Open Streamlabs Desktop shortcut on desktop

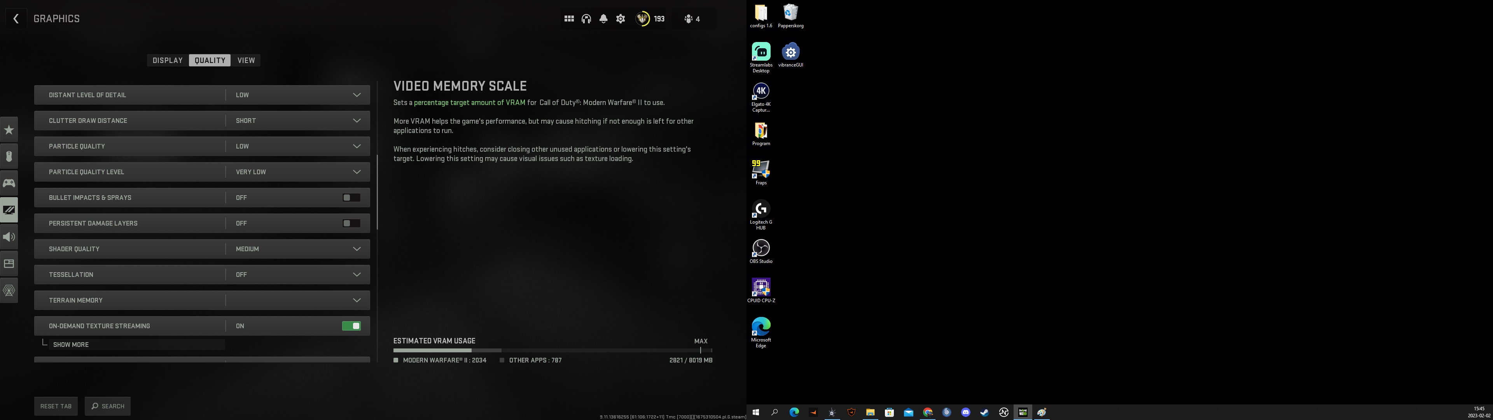click(761, 58)
